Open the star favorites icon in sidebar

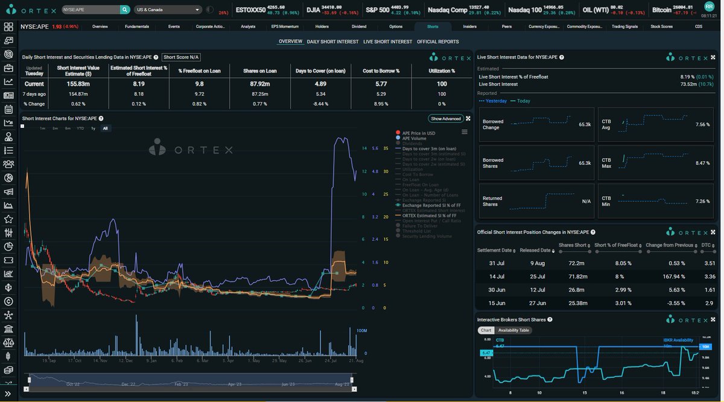pyautogui.click(x=8, y=219)
